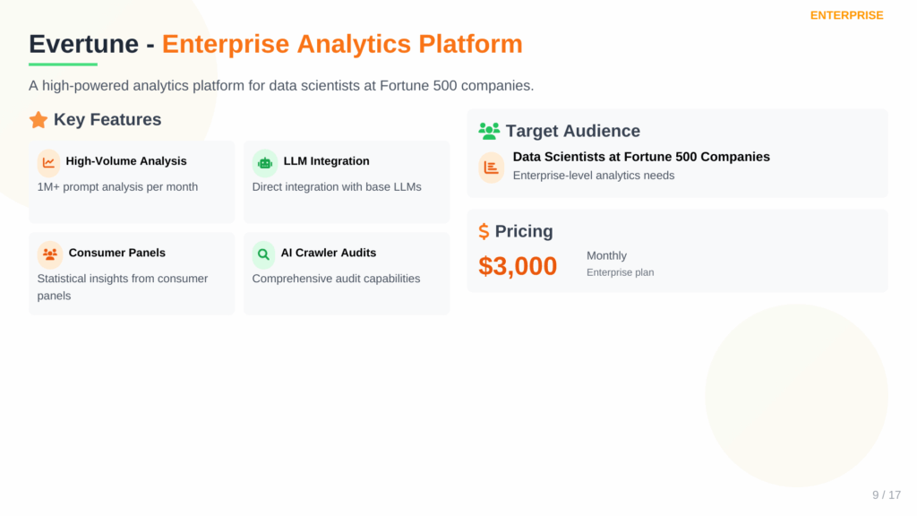Click the High-Volume Analysis chart icon
Viewport: 917px width, 516px height.
[x=48, y=162]
